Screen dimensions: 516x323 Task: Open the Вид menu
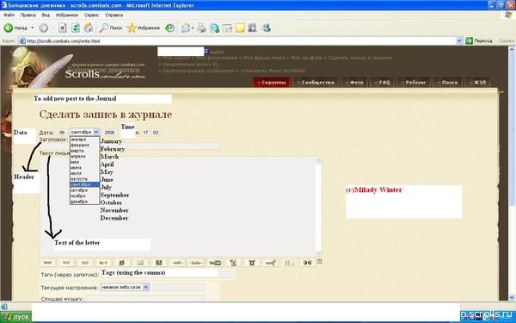pos(46,16)
